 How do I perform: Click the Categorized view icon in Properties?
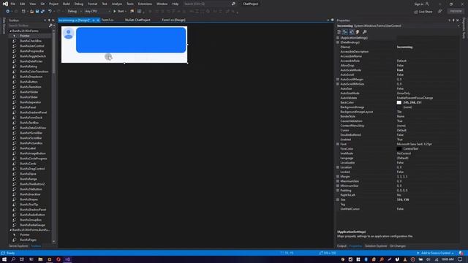point(339,32)
